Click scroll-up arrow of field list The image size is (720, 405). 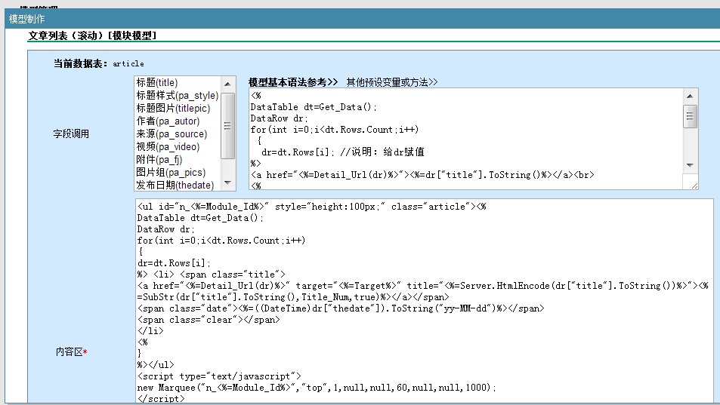[x=228, y=83]
